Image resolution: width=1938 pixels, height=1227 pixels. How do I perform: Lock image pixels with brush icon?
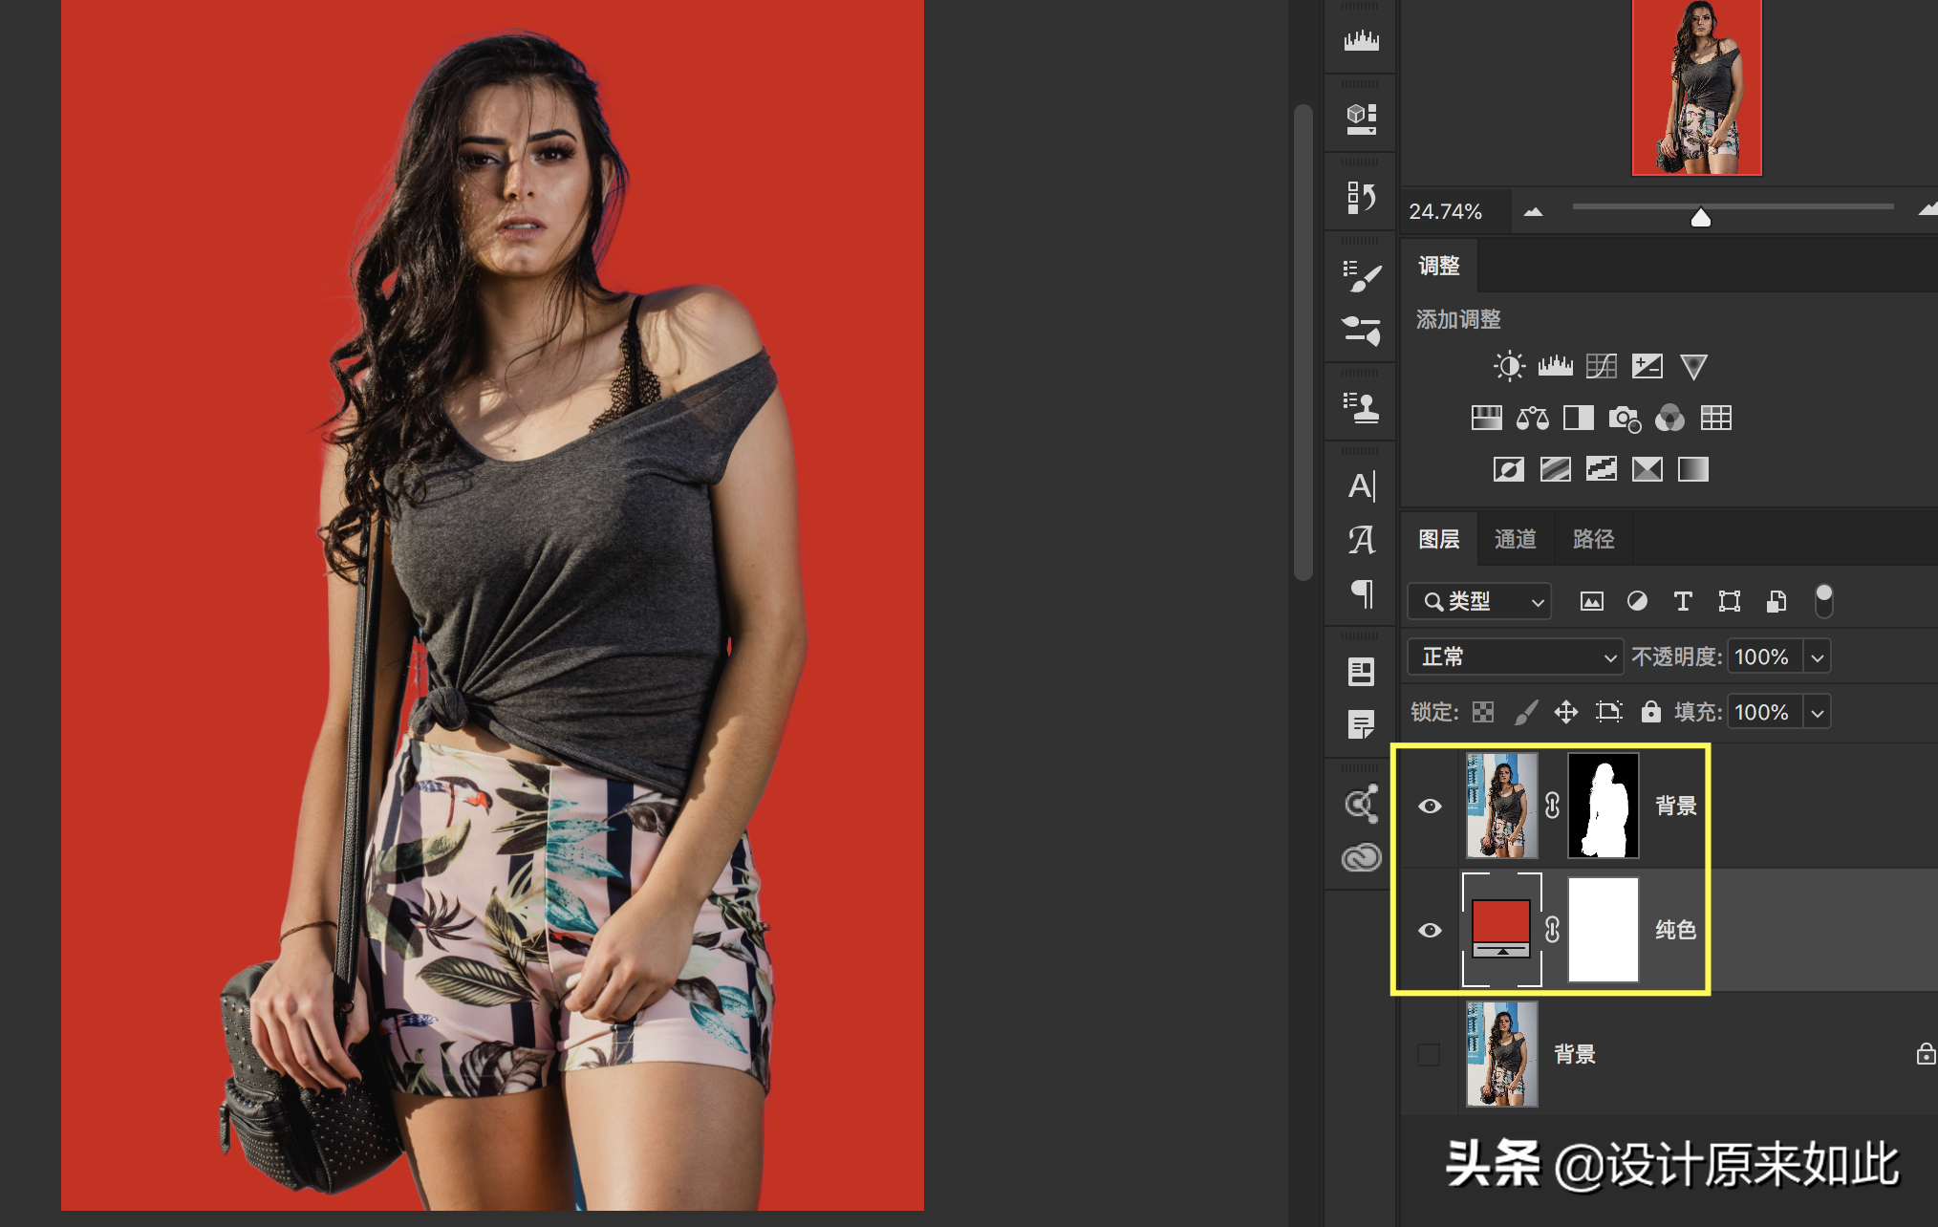click(1526, 712)
